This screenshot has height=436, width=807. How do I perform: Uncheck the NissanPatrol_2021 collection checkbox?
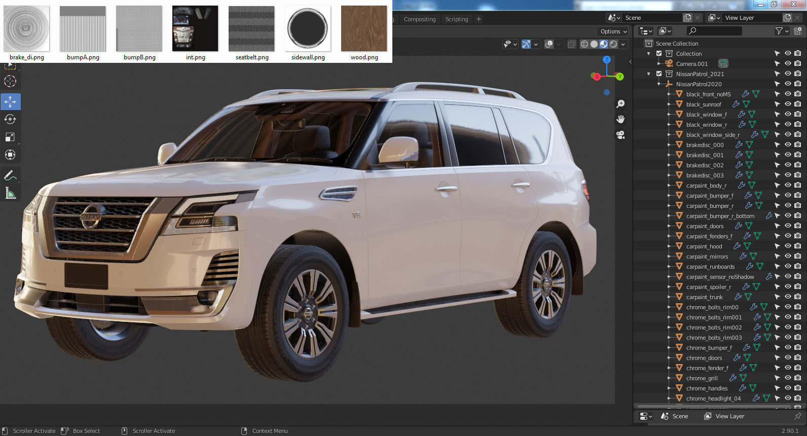[659, 74]
